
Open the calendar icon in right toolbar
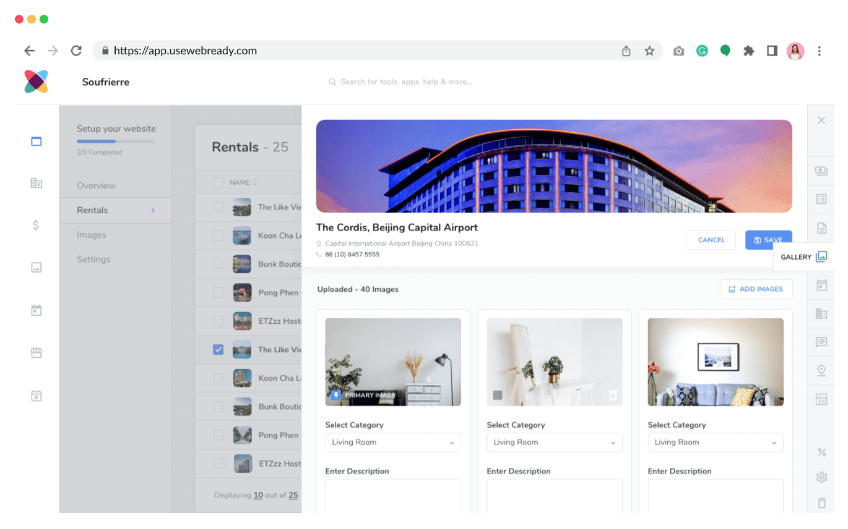(x=821, y=285)
